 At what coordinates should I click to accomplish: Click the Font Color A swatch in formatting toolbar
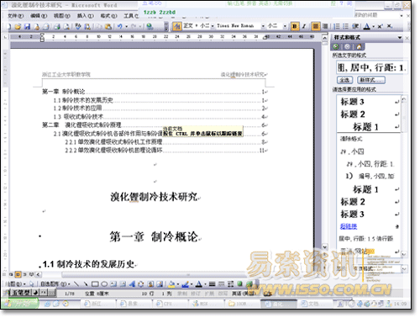[x=367, y=26]
